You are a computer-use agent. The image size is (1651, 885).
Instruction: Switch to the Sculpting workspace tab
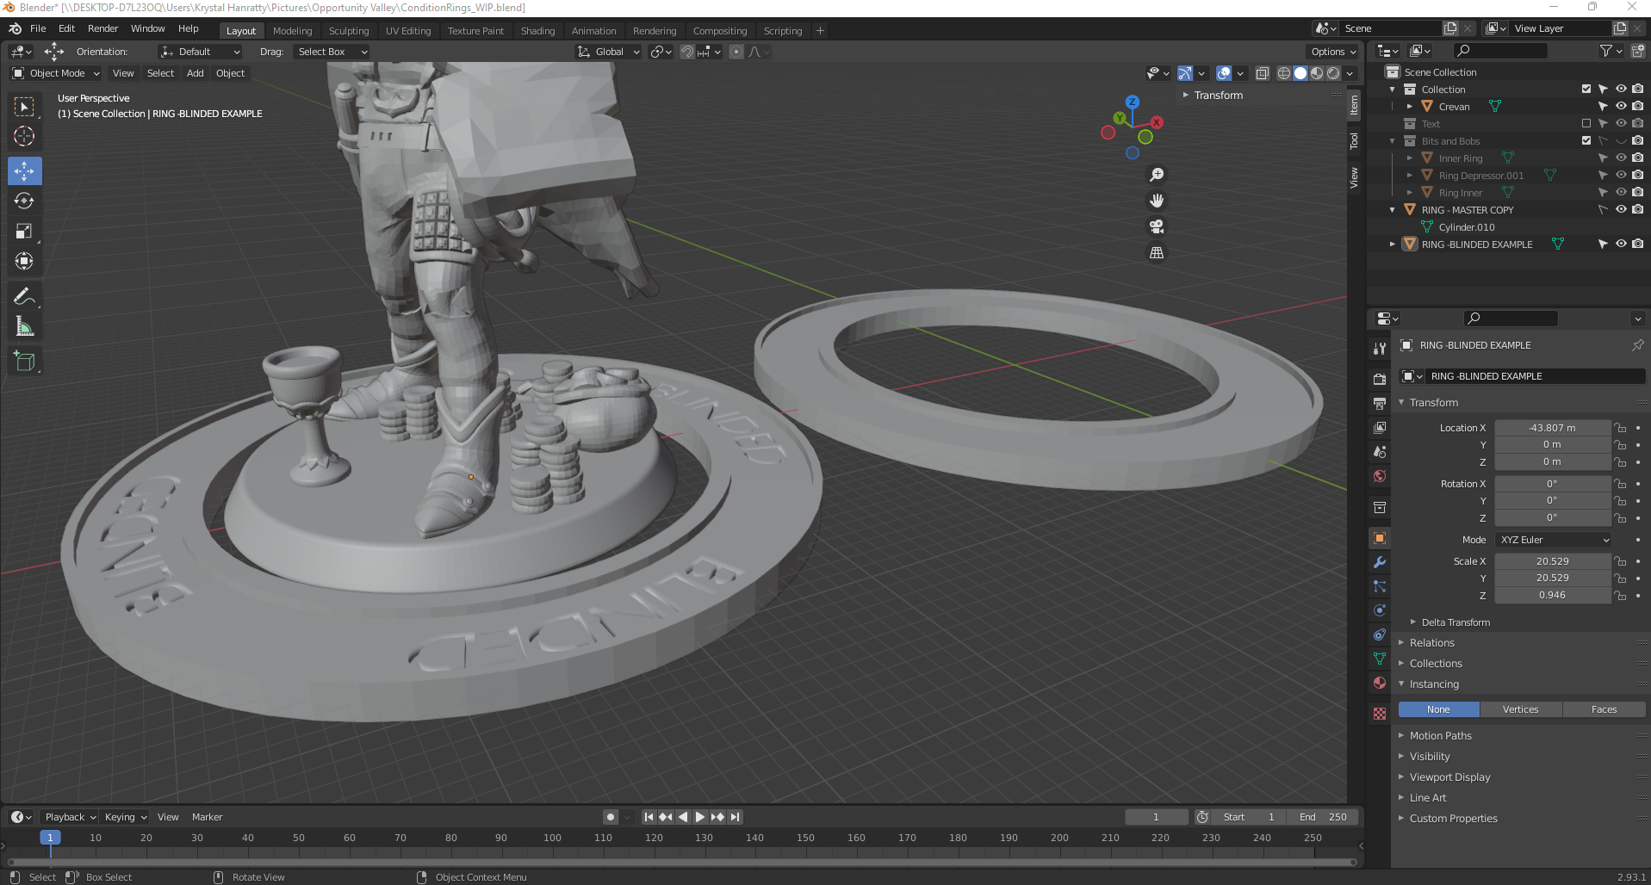(x=348, y=31)
